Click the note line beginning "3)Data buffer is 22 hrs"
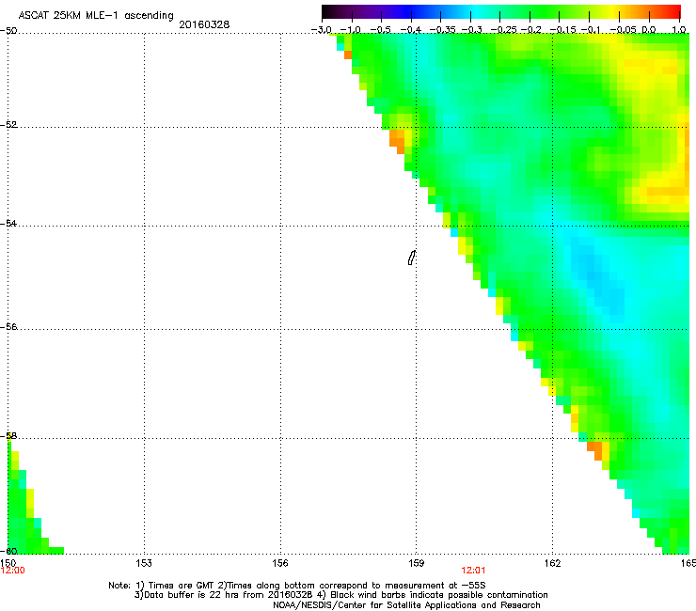The image size is (696, 611). [x=340, y=595]
